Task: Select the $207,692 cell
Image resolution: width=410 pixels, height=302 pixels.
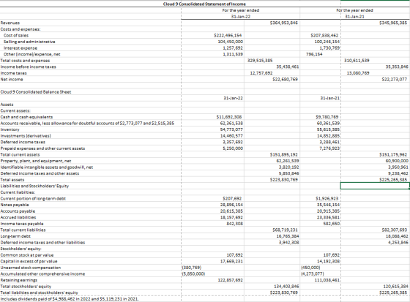Action: pos(232,198)
